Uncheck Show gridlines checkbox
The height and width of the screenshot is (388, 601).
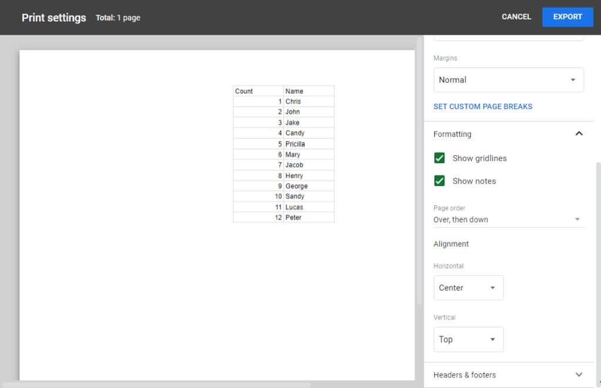tap(439, 158)
